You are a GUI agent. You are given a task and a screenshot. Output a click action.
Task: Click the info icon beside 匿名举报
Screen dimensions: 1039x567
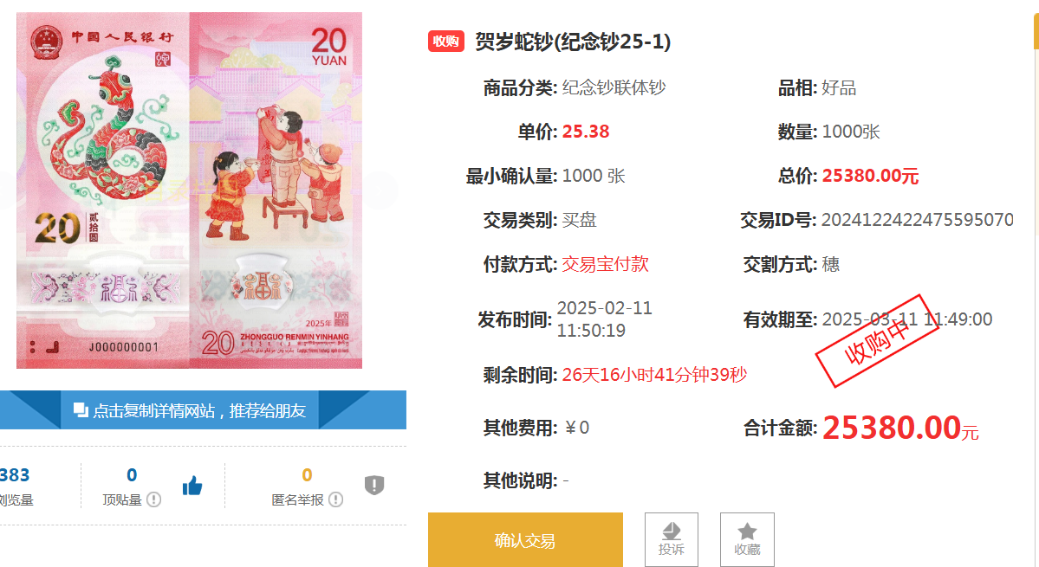click(336, 499)
